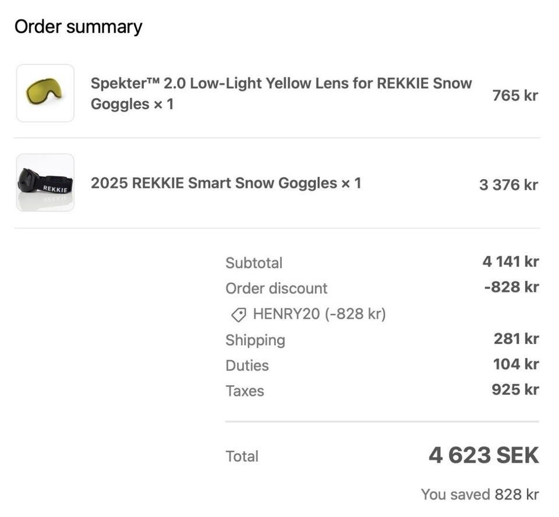Click the 925 kr taxes amount
Image resolution: width=559 pixels, height=517 pixels.
pos(515,390)
